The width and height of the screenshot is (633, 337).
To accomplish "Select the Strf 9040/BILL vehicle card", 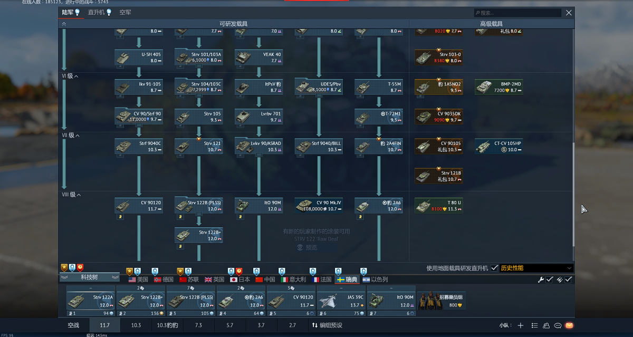I will [x=319, y=146].
